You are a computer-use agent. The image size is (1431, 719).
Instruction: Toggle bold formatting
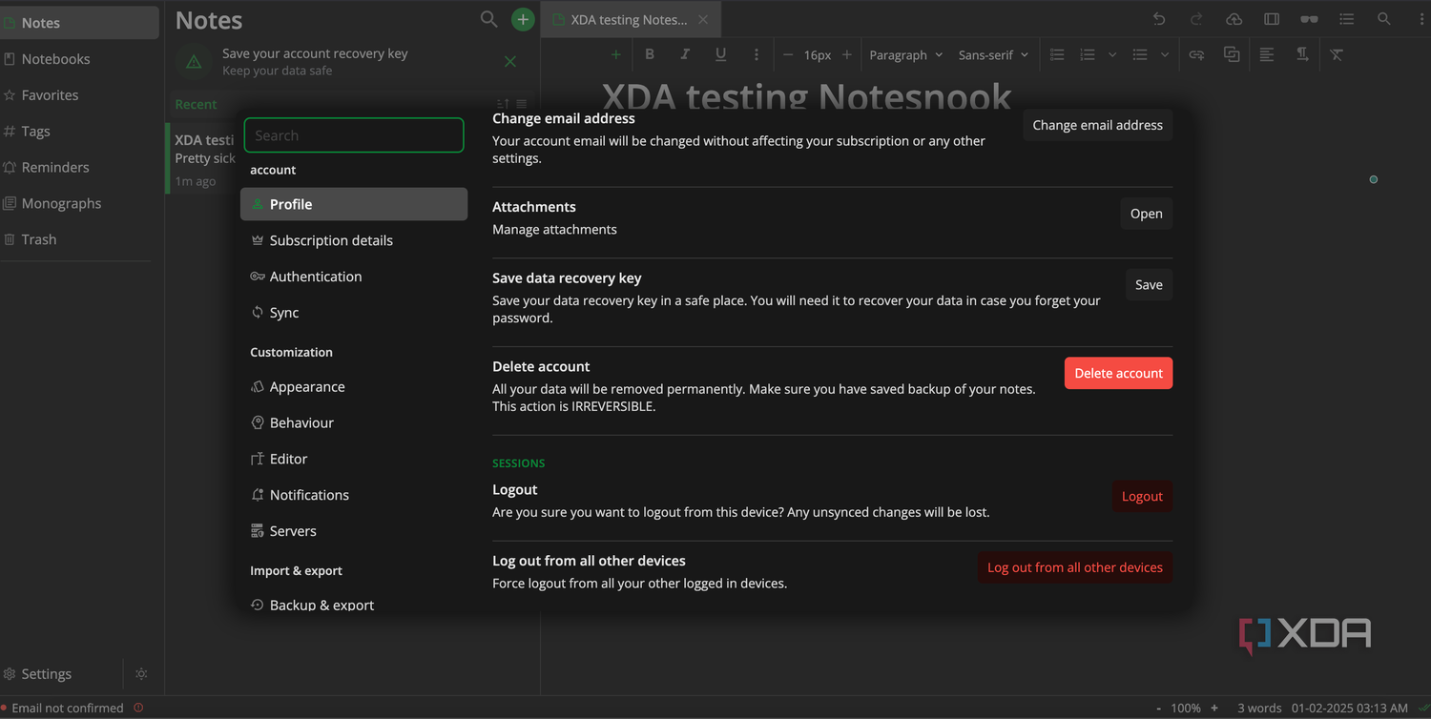point(650,54)
